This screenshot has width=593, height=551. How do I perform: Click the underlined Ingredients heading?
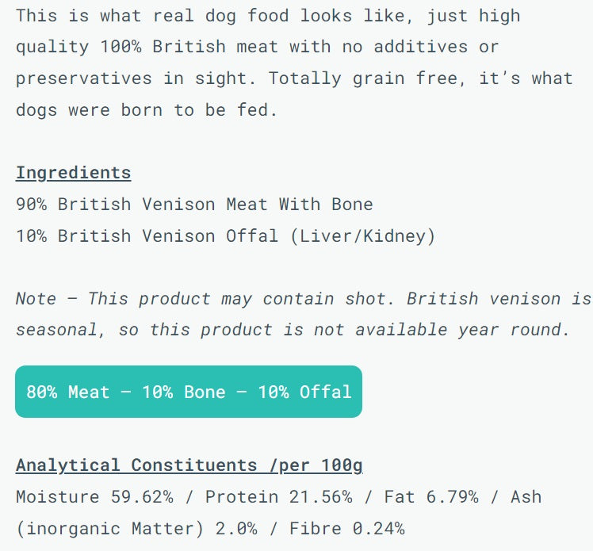point(73,173)
